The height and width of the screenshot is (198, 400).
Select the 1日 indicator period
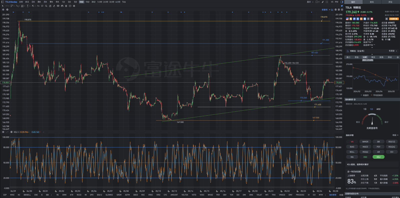[x=365, y=109]
